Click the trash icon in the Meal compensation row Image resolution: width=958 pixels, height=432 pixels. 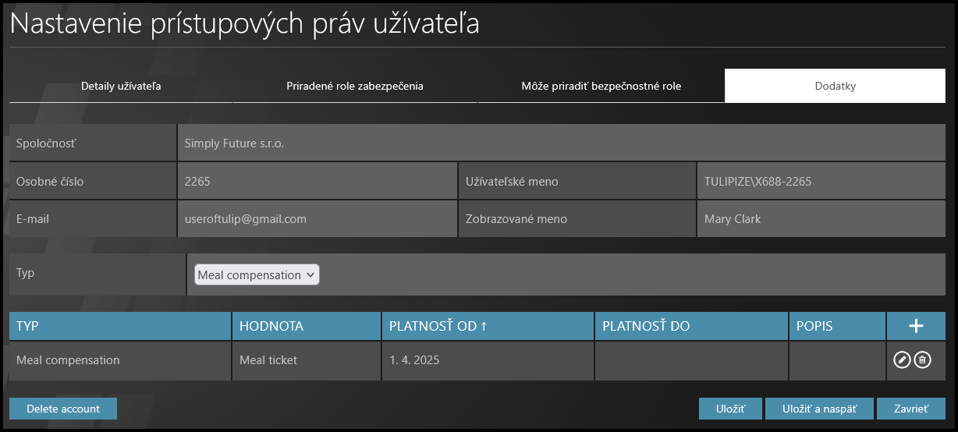[x=922, y=360]
